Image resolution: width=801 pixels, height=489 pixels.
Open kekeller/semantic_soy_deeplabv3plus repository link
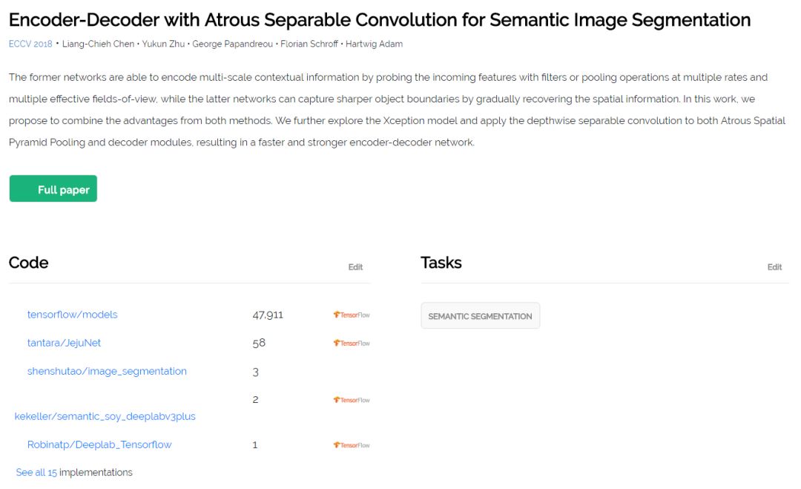pyautogui.click(x=105, y=416)
